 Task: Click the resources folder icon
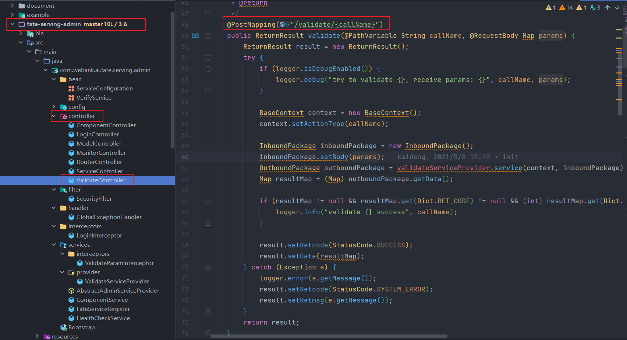coord(47,336)
